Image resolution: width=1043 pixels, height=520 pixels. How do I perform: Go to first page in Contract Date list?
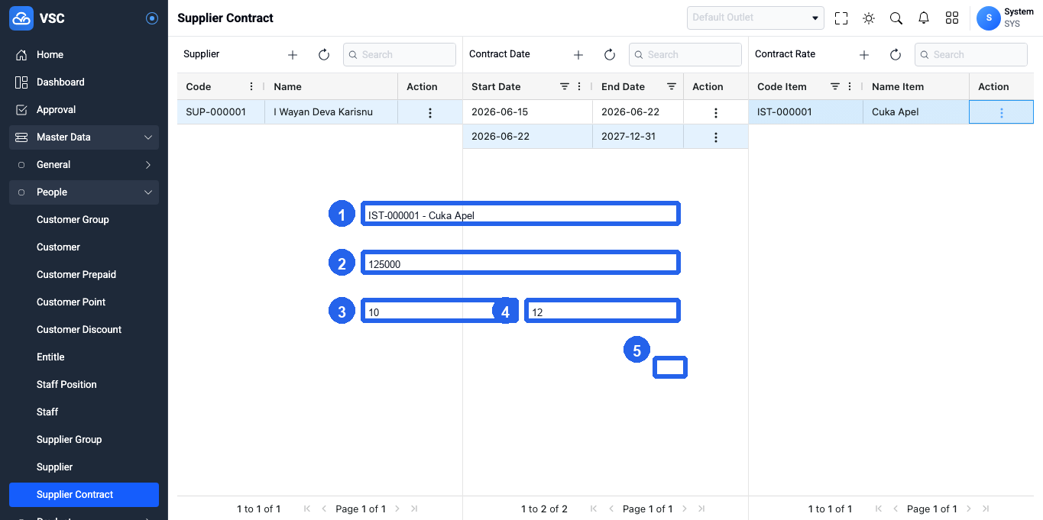594,509
